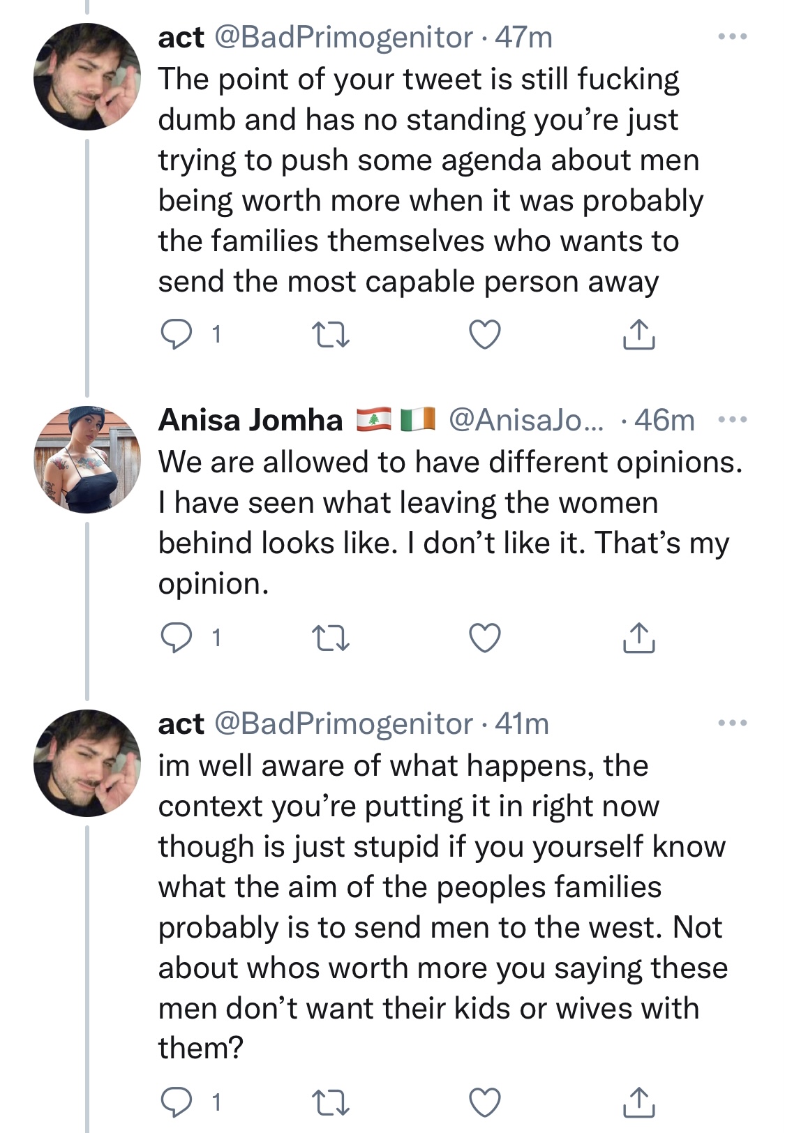Share act's 41m tweet

(638, 1102)
